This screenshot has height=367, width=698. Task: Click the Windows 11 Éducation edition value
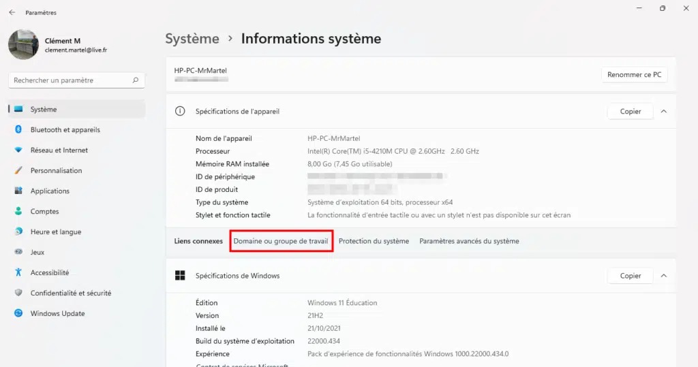(342, 303)
